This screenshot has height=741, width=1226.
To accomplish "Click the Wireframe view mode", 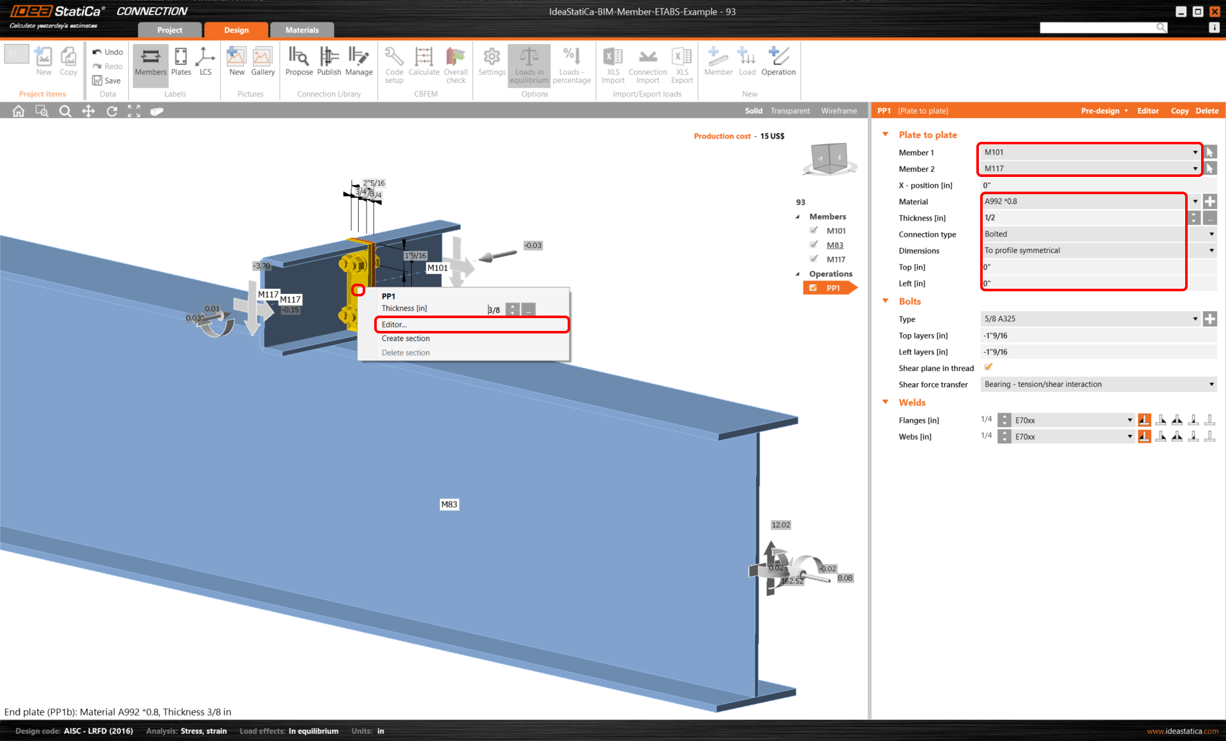I will (x=838, y=111).
